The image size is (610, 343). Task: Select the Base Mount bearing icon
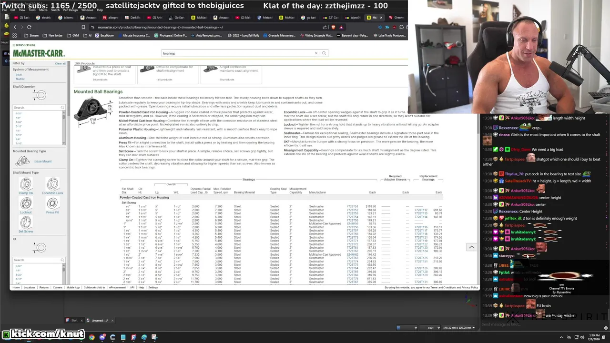(x=22, y=161)
